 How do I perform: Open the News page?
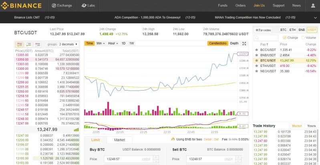[x=296, y=6]
